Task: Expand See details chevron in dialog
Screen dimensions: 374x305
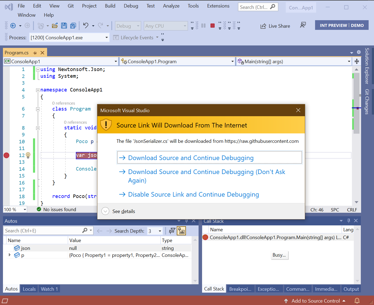Action: [x=105, y=211]
